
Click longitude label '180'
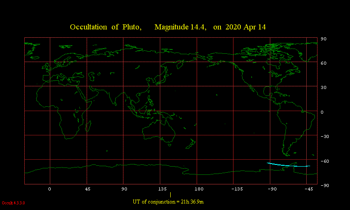tap(199, 189)
